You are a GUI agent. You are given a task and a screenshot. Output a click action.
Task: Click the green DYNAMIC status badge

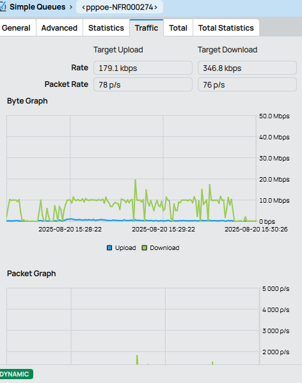[x=15, y=374]
